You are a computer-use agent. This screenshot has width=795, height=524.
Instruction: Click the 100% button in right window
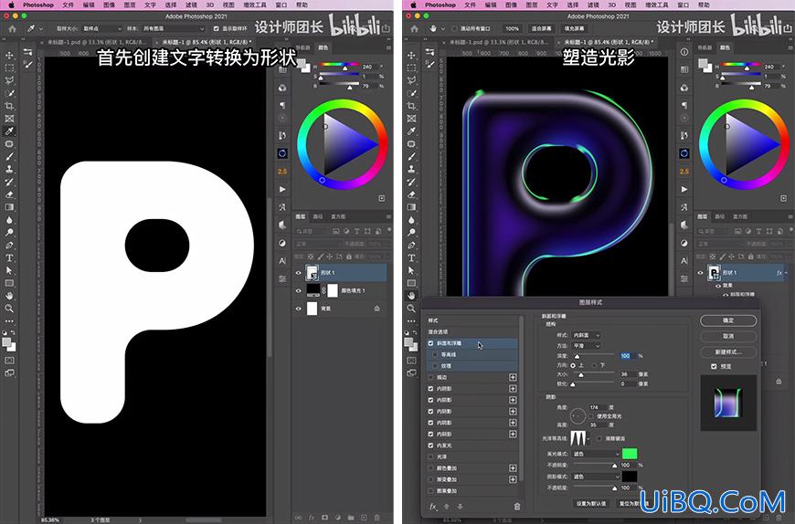point(512,29)
